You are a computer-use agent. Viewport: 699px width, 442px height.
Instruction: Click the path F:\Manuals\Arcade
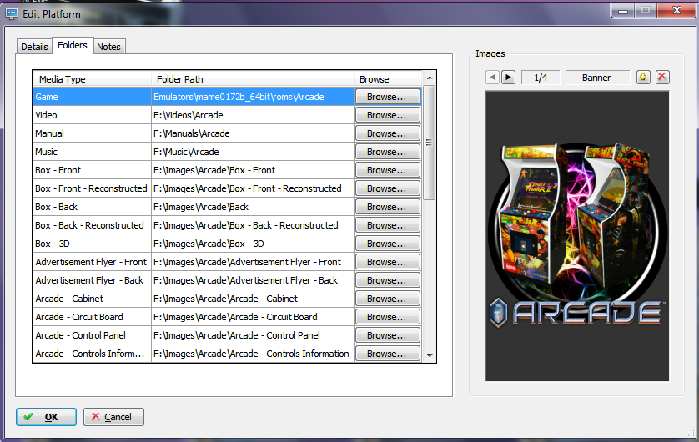coord(192,133)
